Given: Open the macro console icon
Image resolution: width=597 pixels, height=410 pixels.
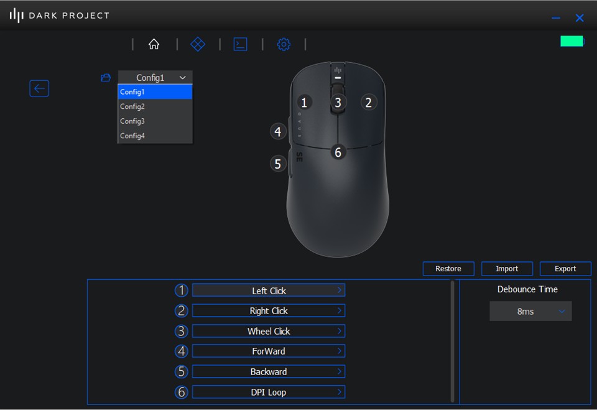Looking at the screenshot, I should 240,44.
